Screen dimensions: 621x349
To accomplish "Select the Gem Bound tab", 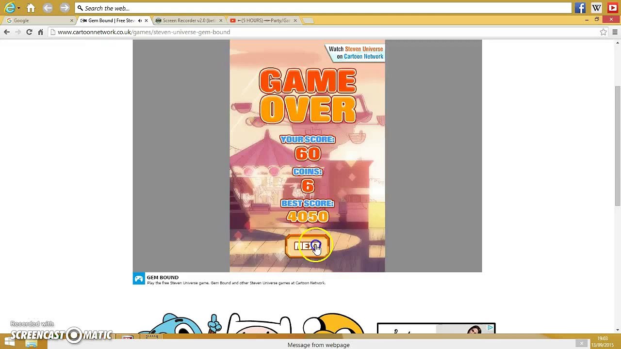I will [111, 20].
